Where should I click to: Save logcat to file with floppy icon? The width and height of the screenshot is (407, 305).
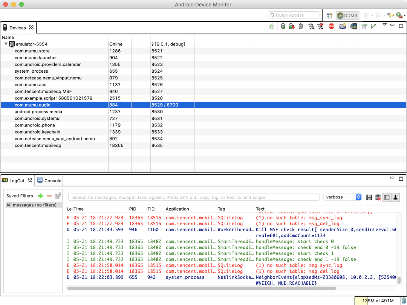[369, 197]
